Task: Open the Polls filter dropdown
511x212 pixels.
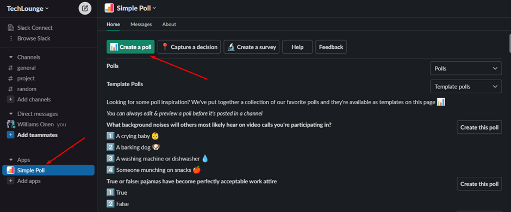Action: (466, 69)
